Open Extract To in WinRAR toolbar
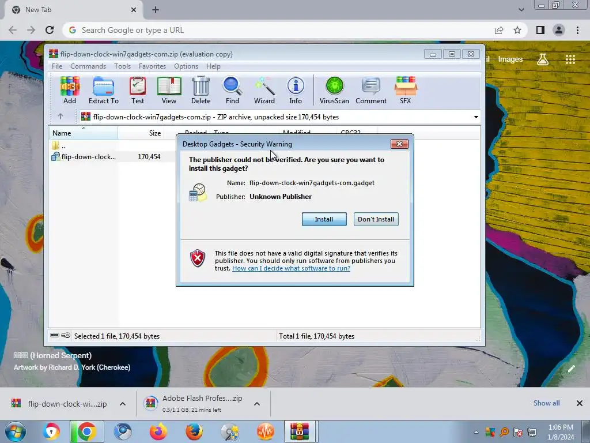The height and width of the screenshot is (443, 590). pyautogui.click(x=104, y=91)
